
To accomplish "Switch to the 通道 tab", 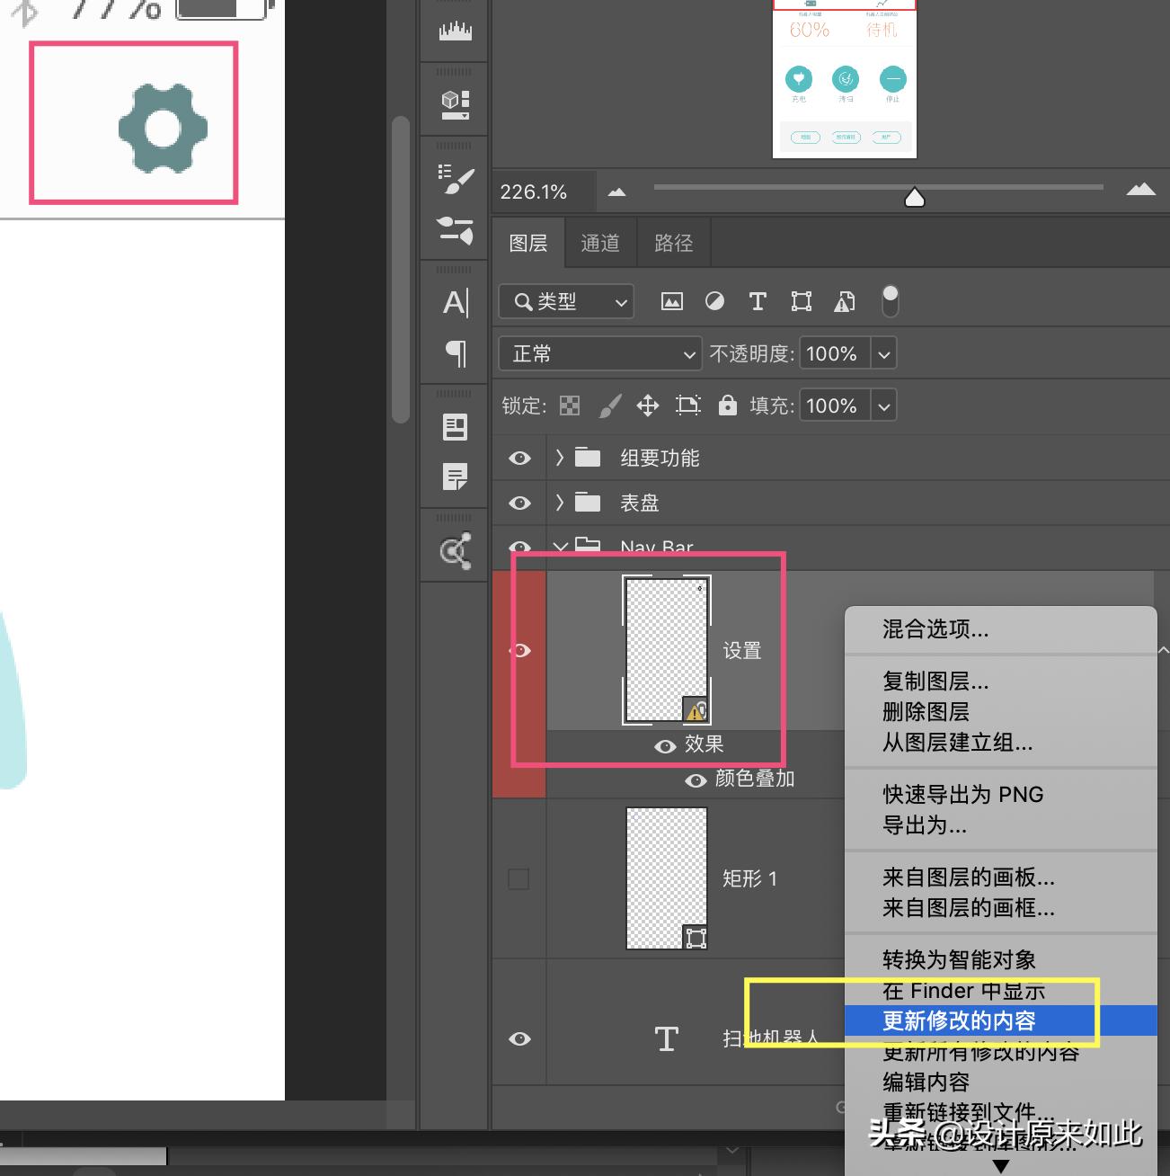I will [599, 242].
